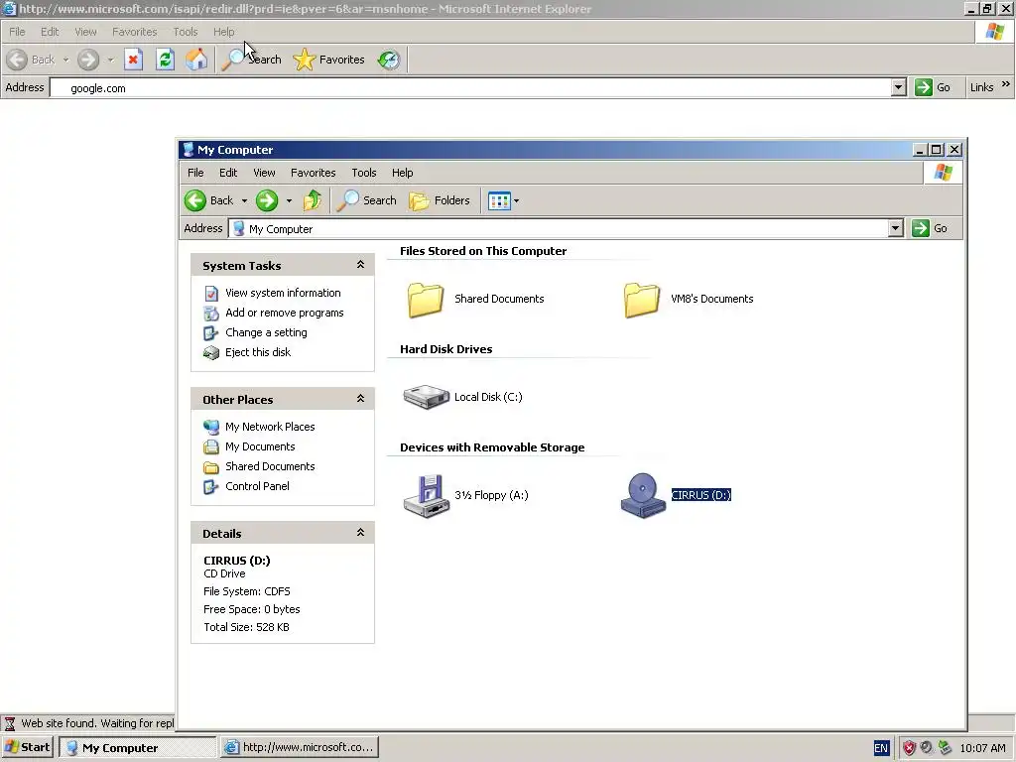Open My Network Places link
The width and height of the screenshot is (1016, 762).
click(x=270, y=427)
